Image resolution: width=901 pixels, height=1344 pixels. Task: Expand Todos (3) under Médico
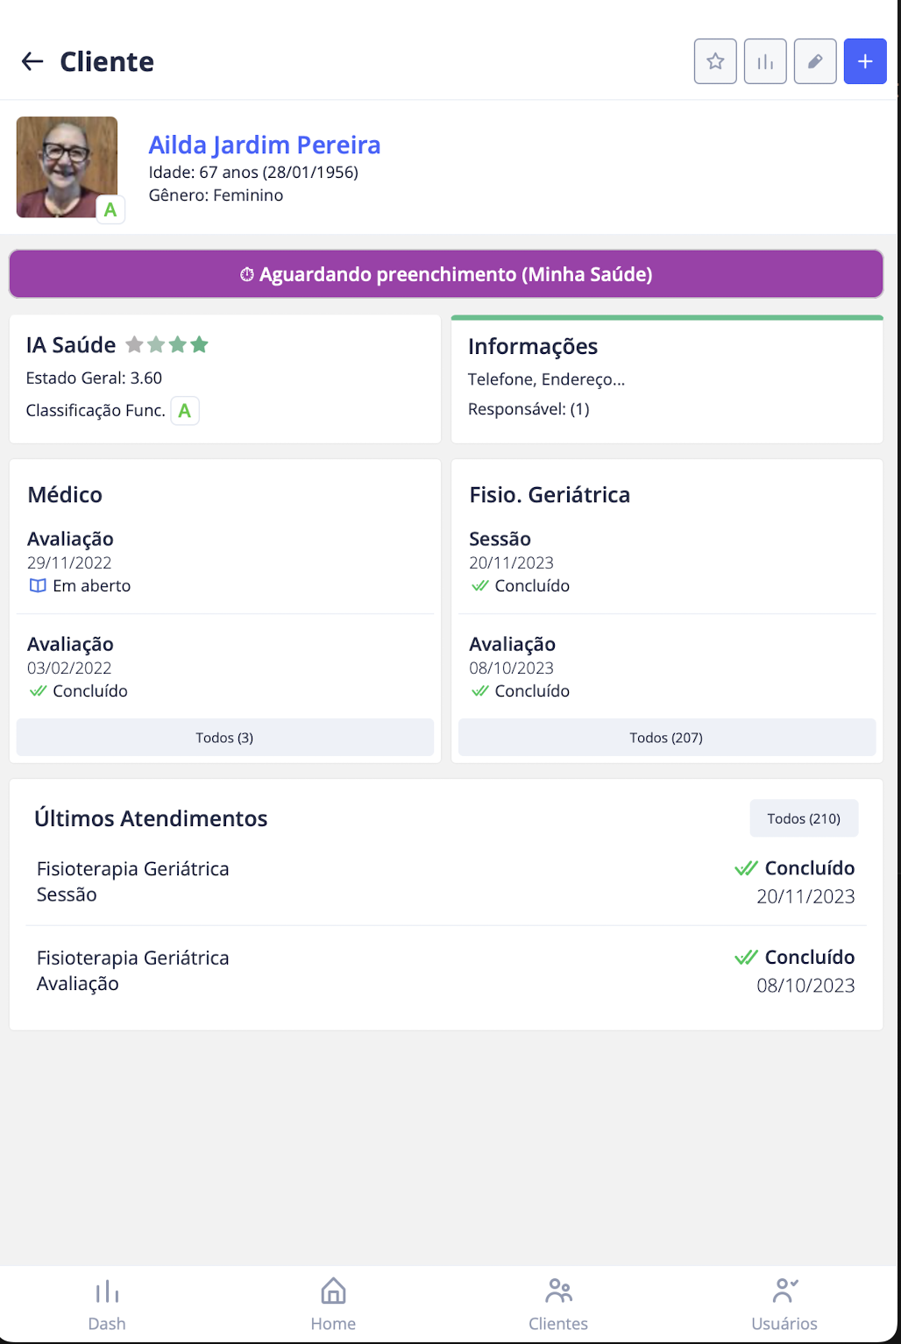(224, 737)
